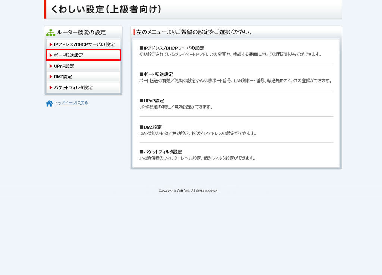
Task: Click ■ポート転送設定 heading in main panel
Action: [156, 74]
